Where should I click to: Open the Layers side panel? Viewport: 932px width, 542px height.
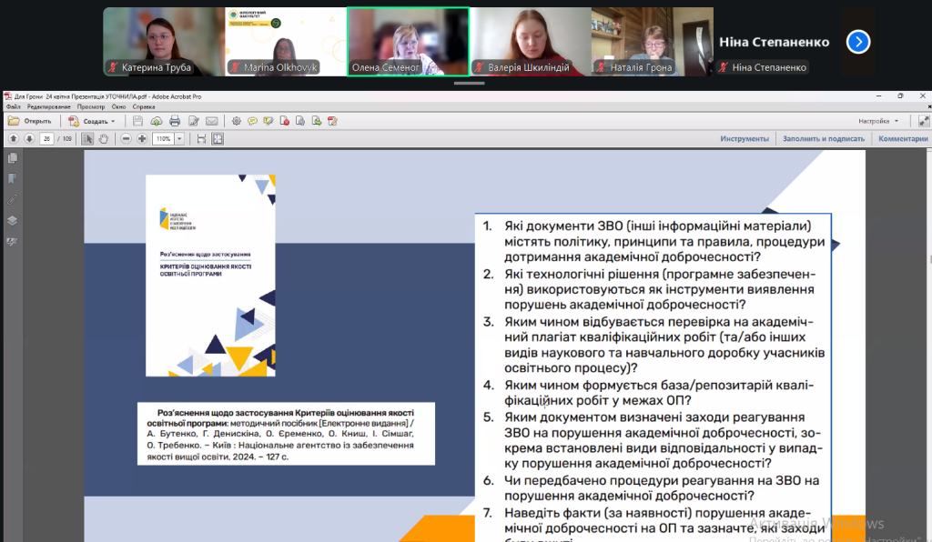point(12,220)
